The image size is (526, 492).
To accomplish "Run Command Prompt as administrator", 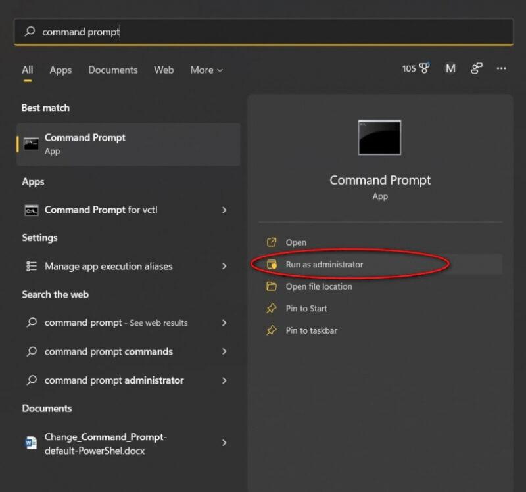I will (324, 264).
